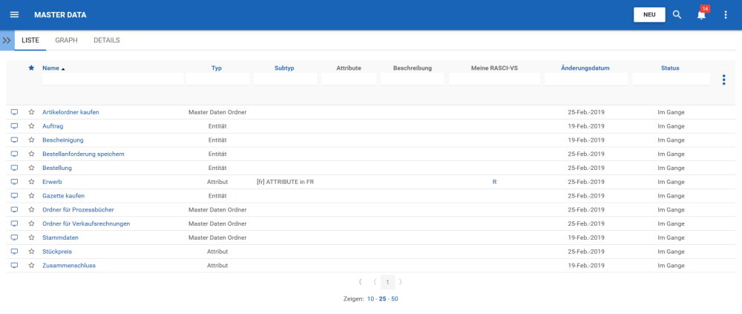Show 10 items per page
Screen dimensions: 742x314
click(x=370, y=299)
